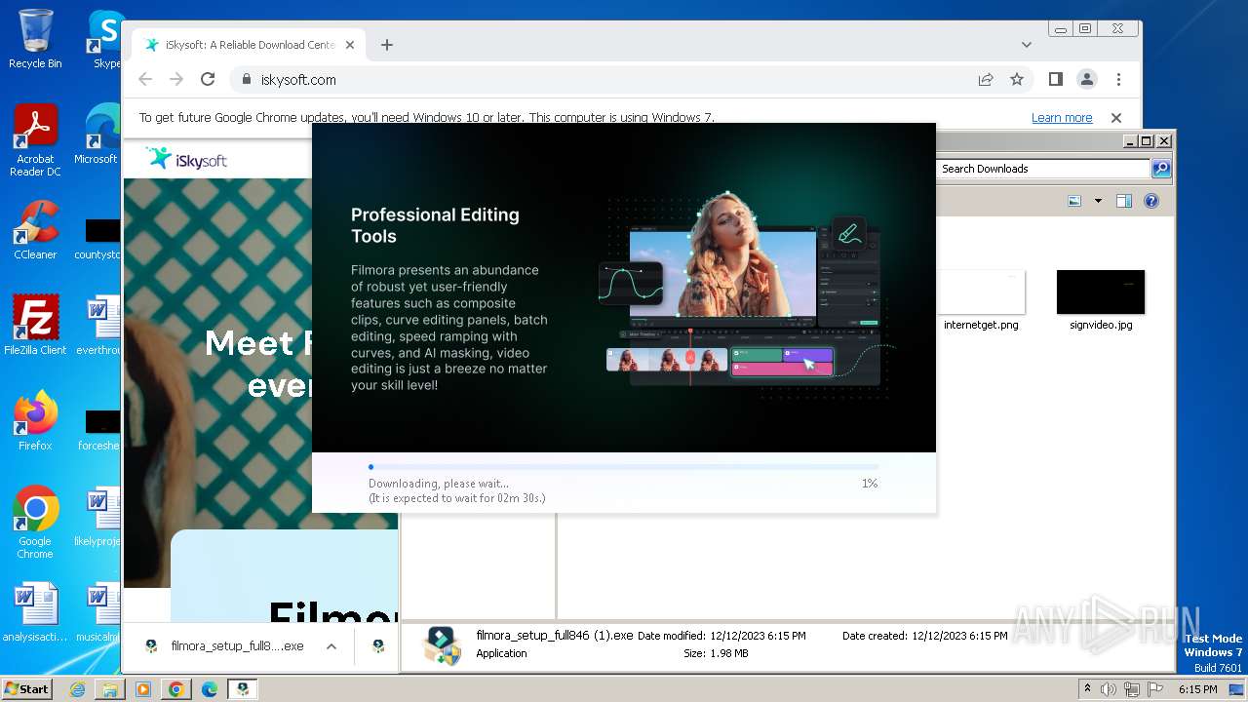This screenshot has width=1248, height=702.
Task: Bookmark this page with the star icon
Action: click(1017, 80)
